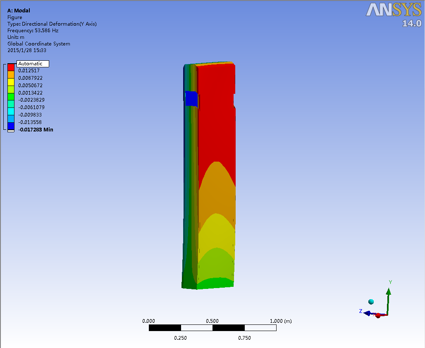Click the scale ruler bar
Image resolution: width=425 pixels, height=348 pixels.
(x=212, y=328)
